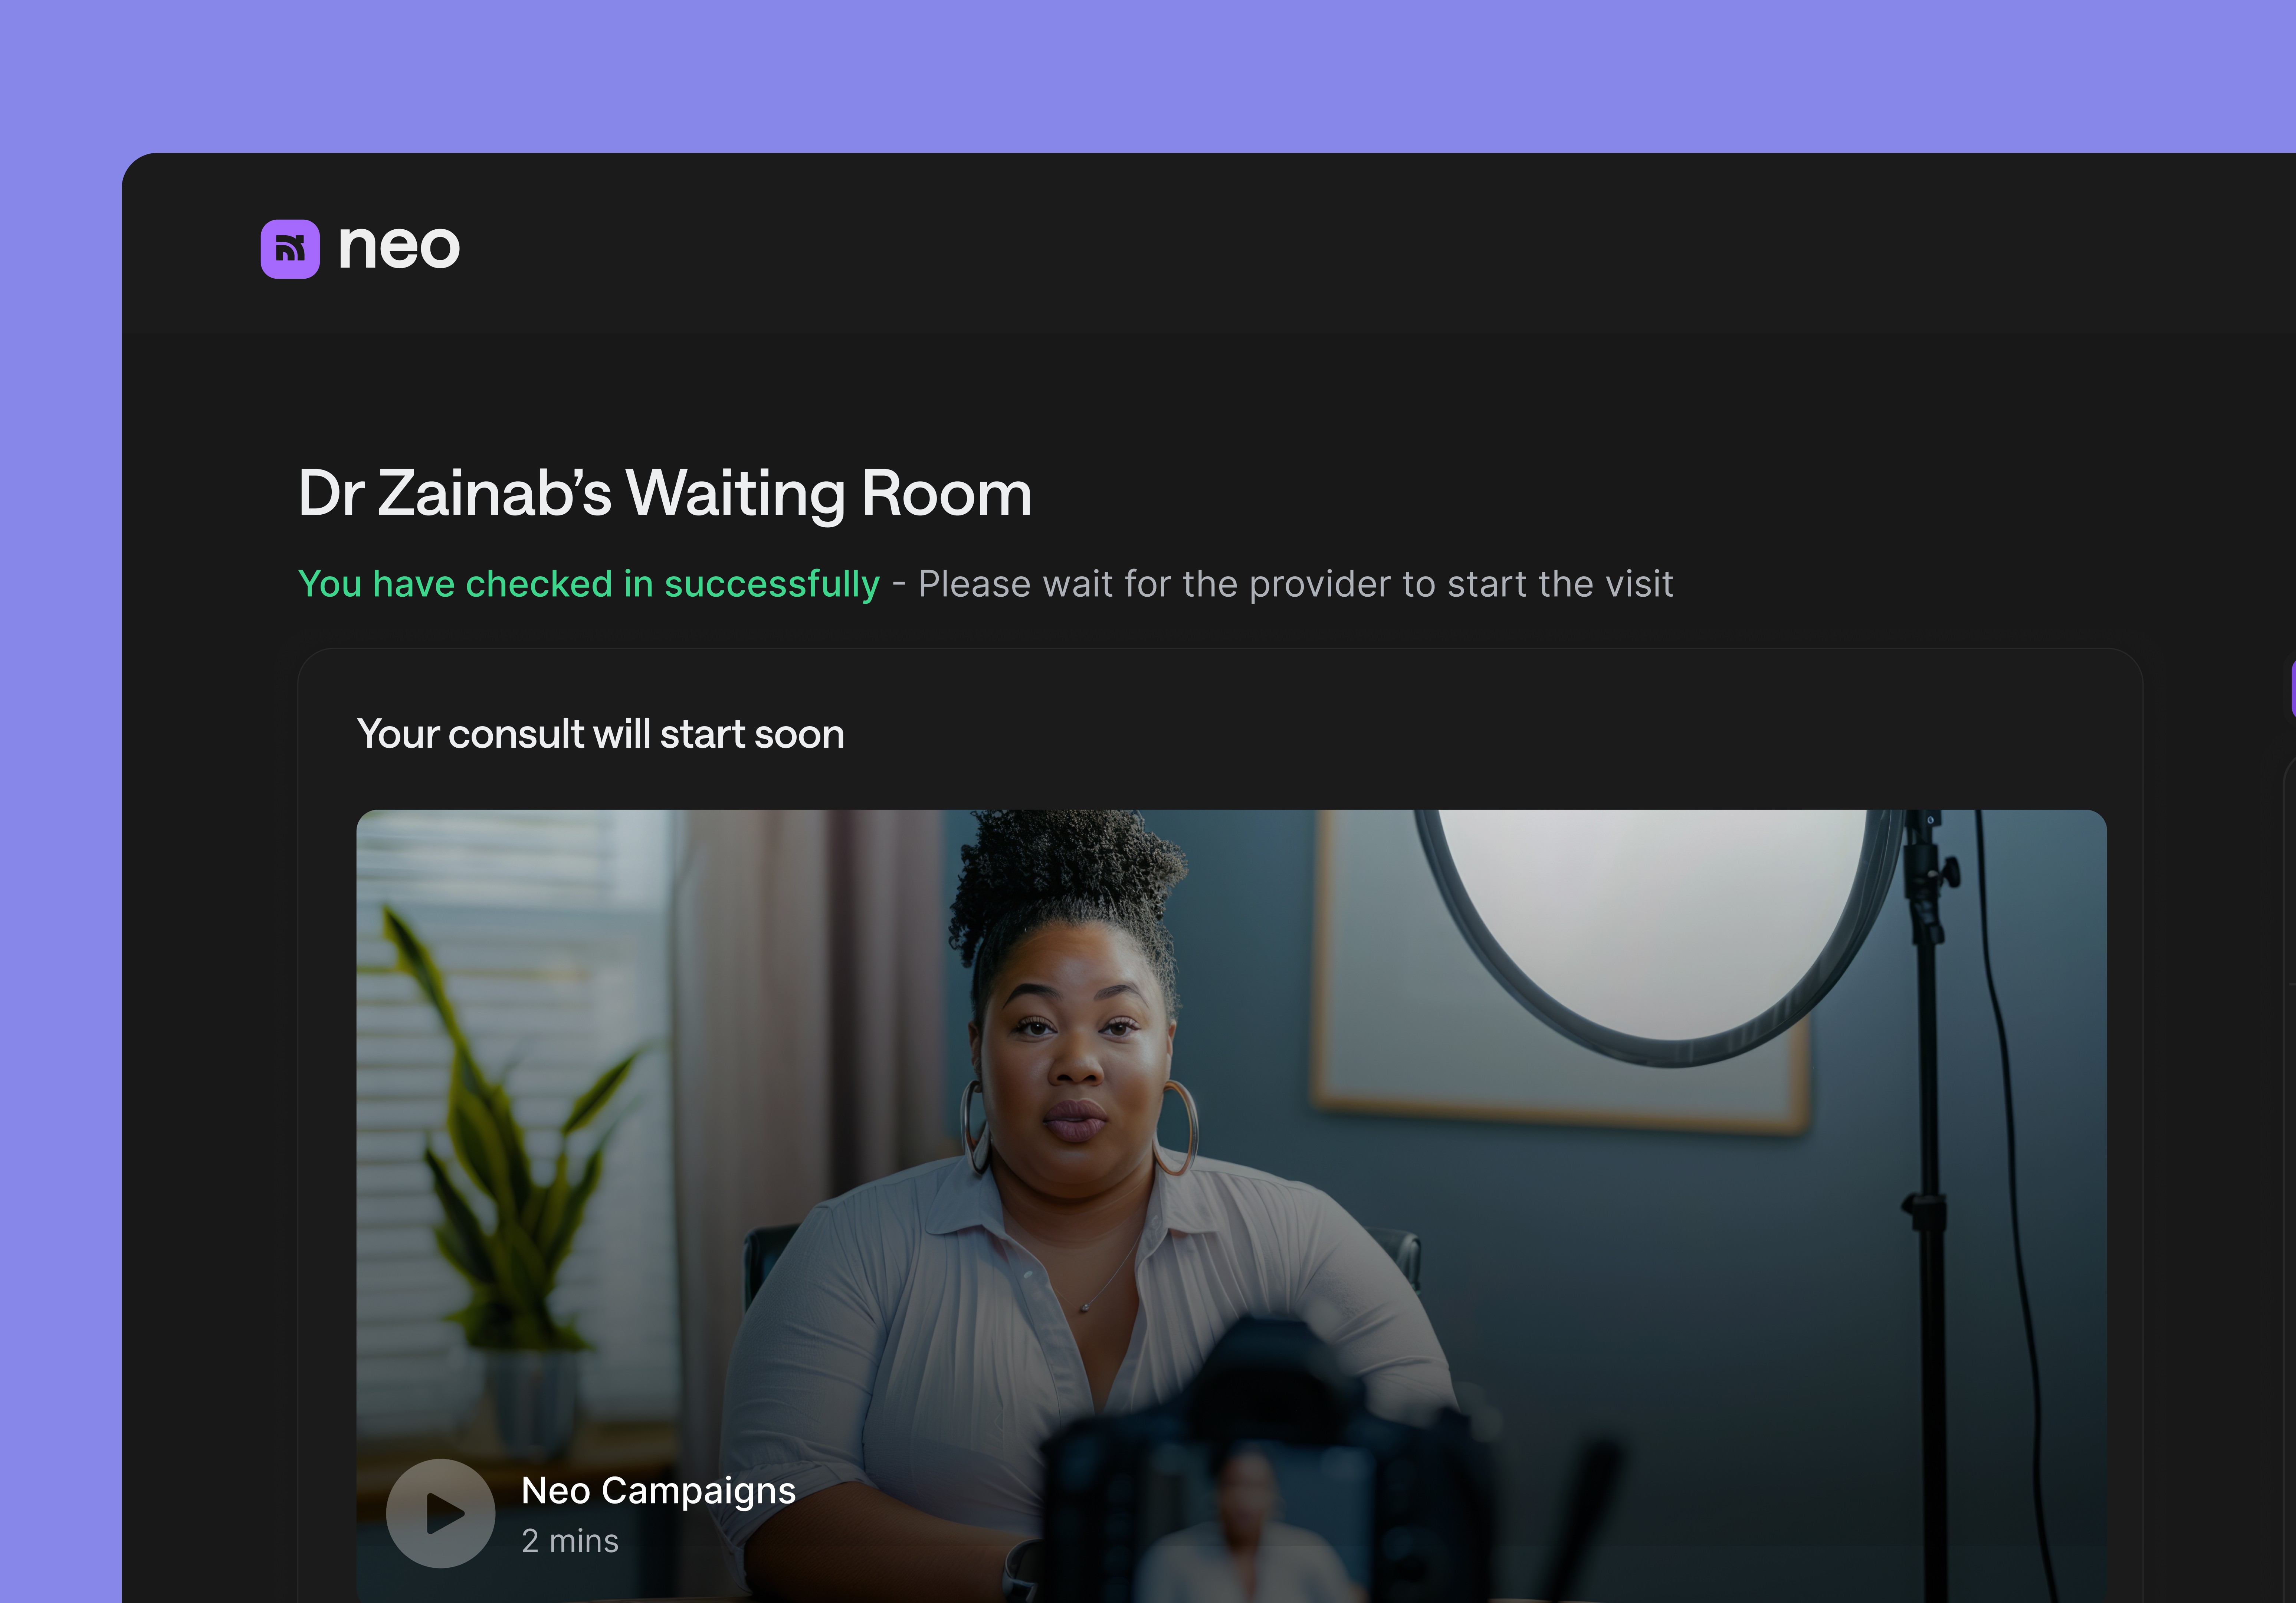Click the green checked in successfully message
Viewport: 2296px width, 1603px height.
click(589, 584)
